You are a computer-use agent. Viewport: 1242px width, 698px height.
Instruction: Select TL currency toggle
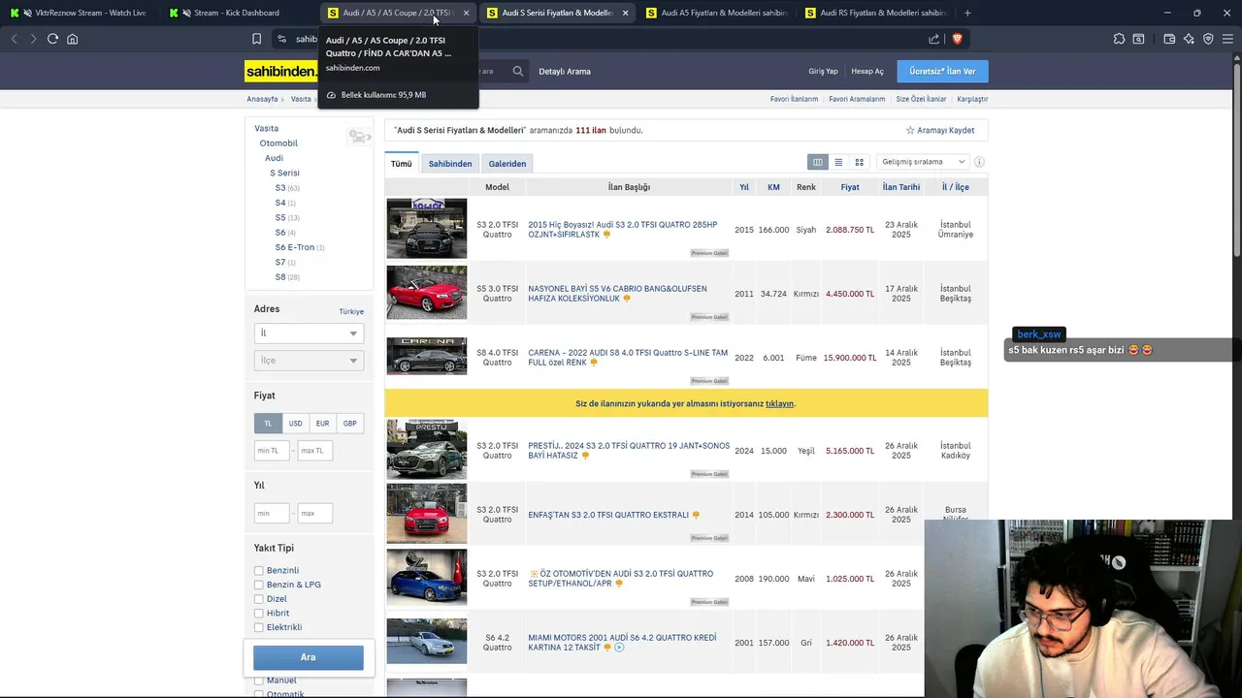click(x=268, y=424)
